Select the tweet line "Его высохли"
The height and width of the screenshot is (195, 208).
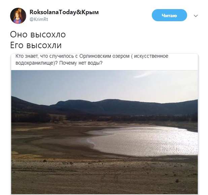[36, 45]
